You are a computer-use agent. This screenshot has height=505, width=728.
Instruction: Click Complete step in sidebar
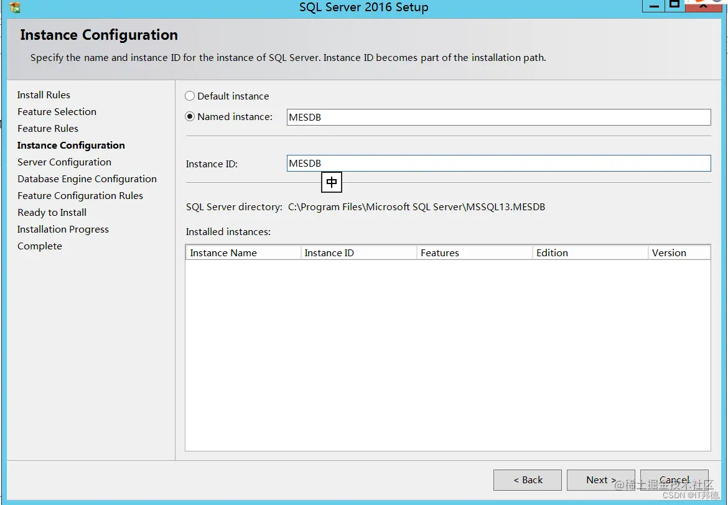point(39,246)
